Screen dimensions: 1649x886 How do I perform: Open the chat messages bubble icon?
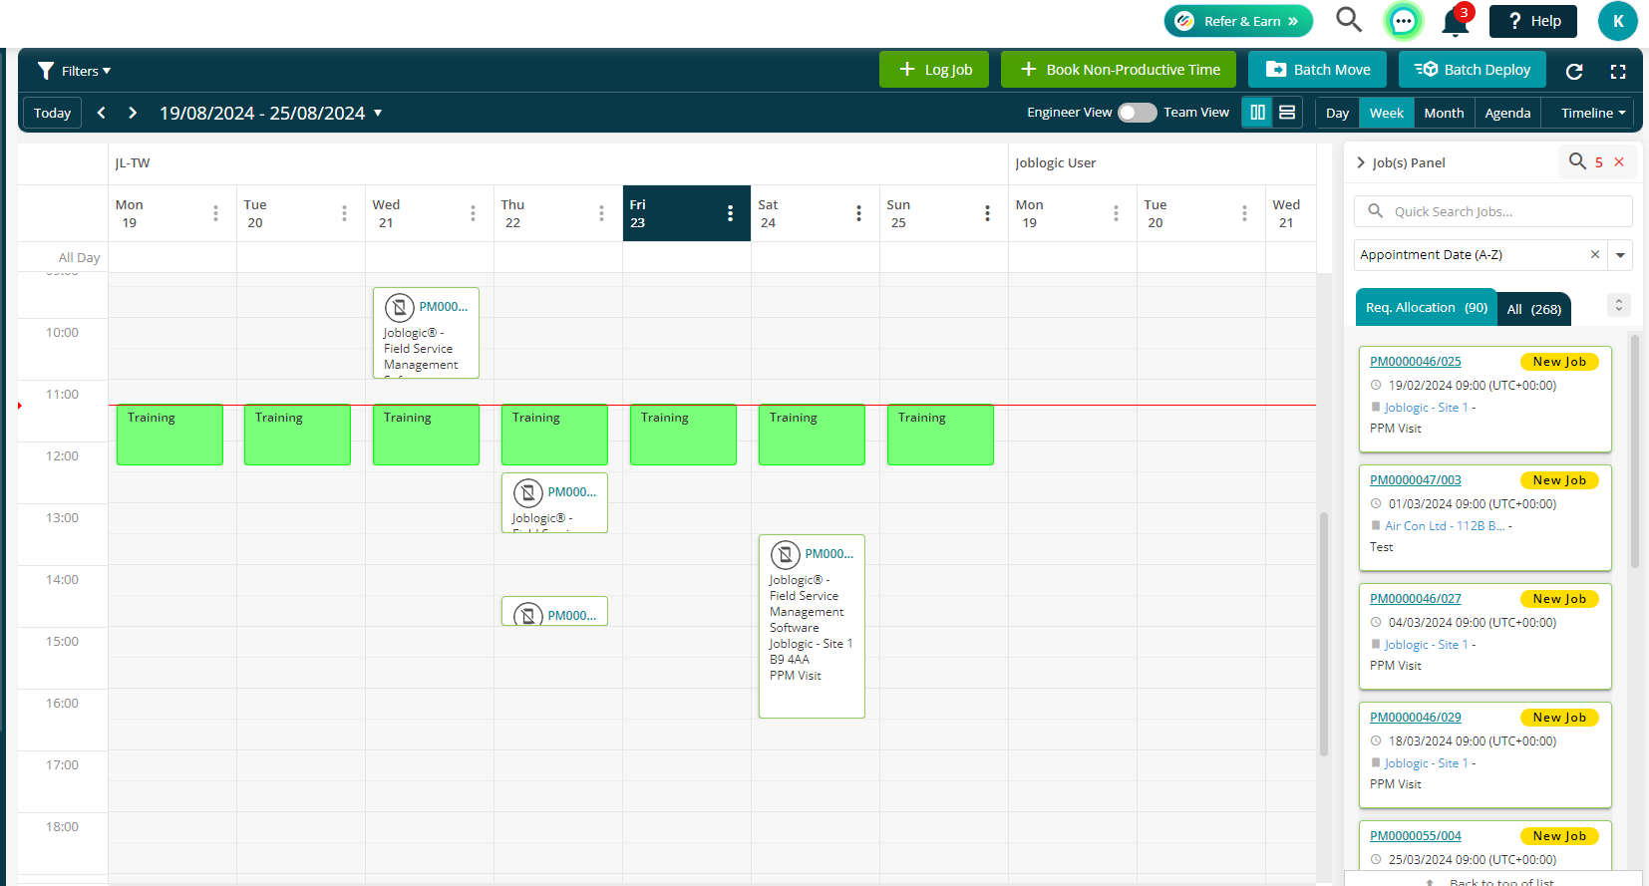pyautogui.click(x=1403, y=21)
